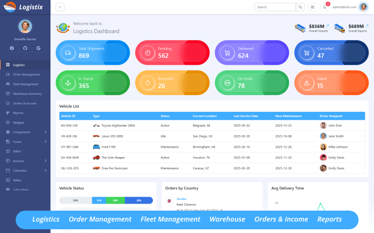The width and height of the screenshot is (374, 233).
Task: Collapse the sidebar with the back arrow button
Action: pyautogui.click(x=60, y=7)
